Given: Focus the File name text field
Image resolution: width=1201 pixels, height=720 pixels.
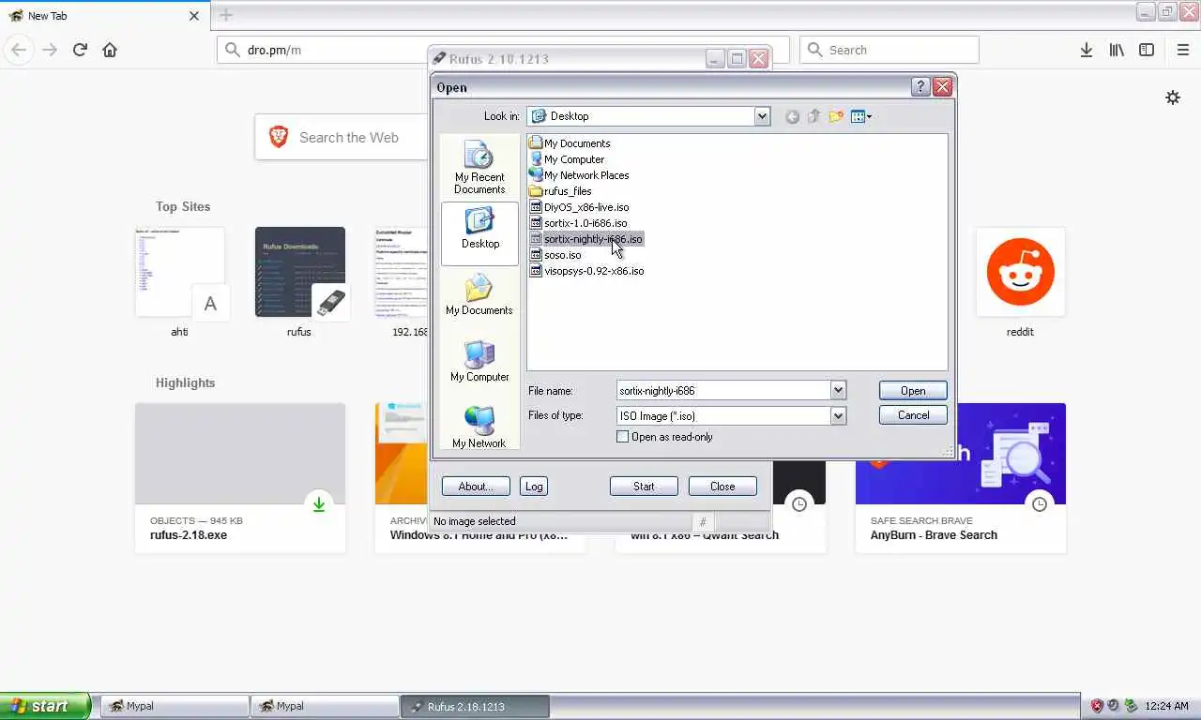Looking at the screenshot, I should click(x=723, y=390).
